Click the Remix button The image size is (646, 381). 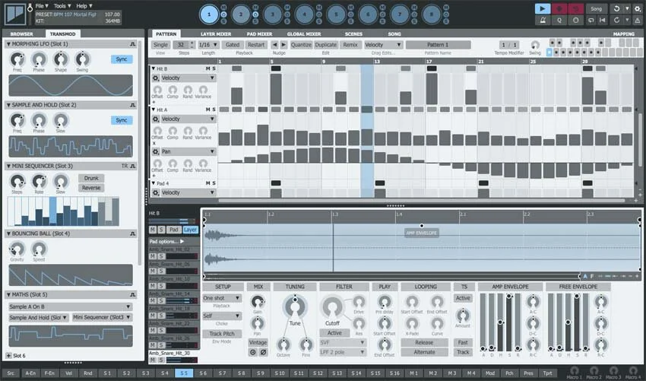click(350, 45)
